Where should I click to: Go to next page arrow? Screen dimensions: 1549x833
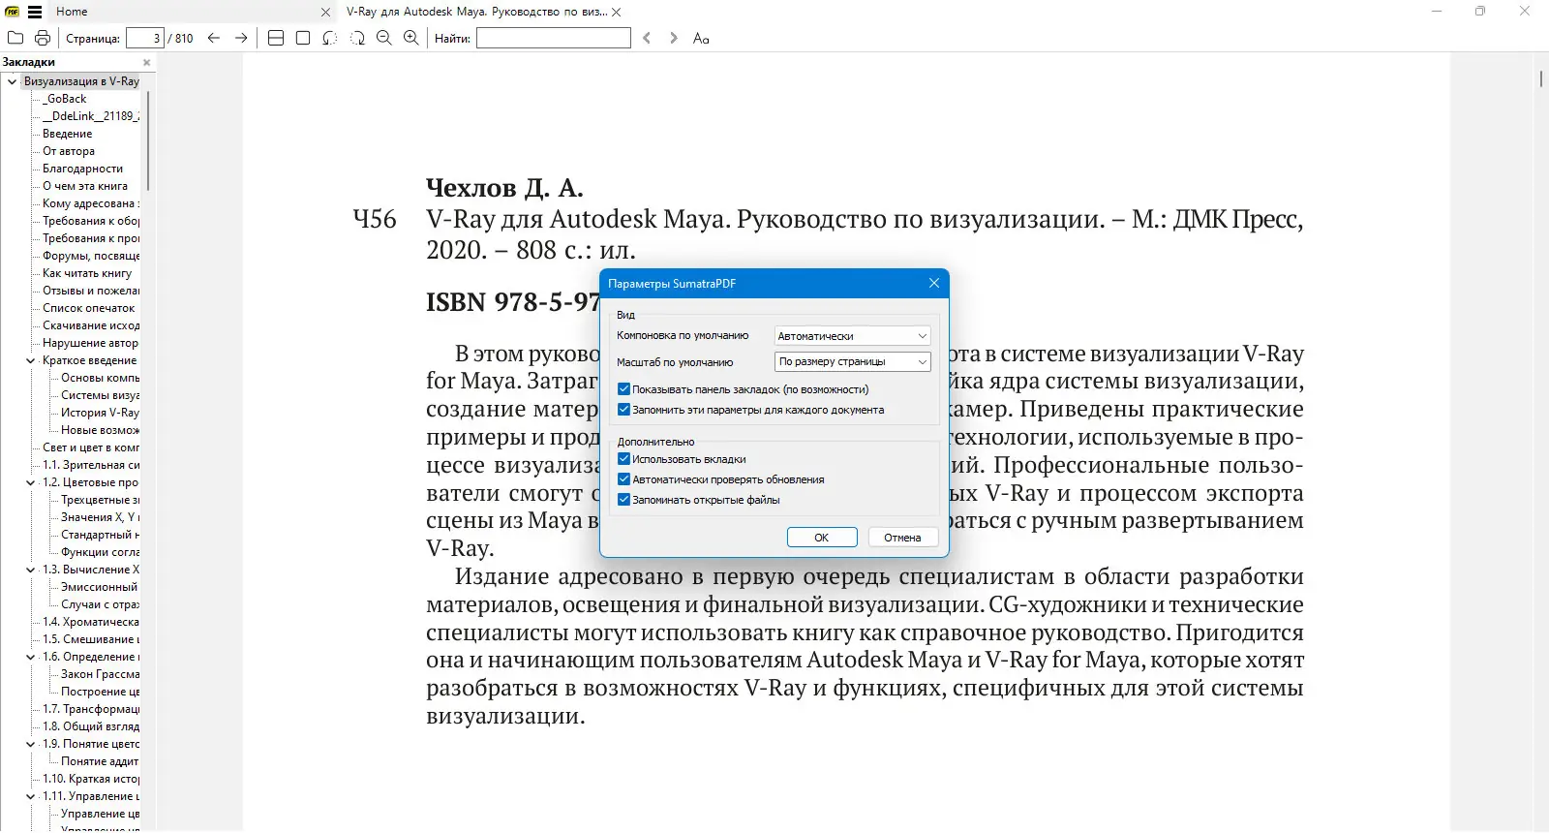241,38
